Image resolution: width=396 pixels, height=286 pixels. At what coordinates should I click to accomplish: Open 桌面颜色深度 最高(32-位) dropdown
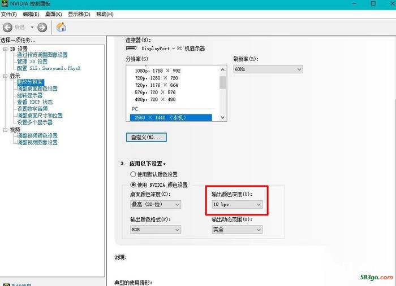coord(156,204)
